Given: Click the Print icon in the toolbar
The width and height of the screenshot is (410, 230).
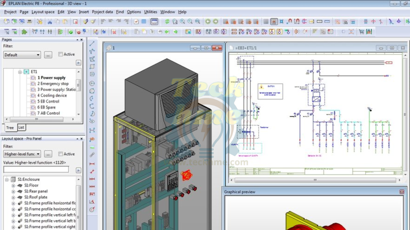Looking at the screenshot, I should [x=29, y=22].
